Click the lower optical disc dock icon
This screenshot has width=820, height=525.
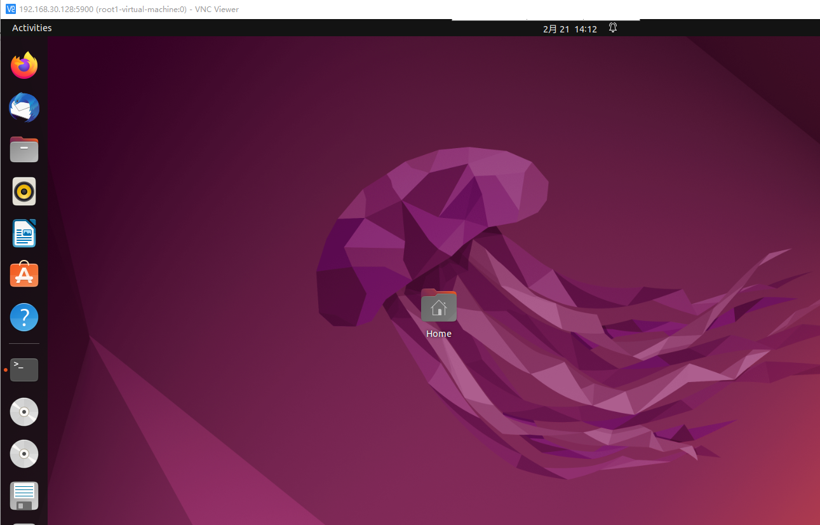24,454
